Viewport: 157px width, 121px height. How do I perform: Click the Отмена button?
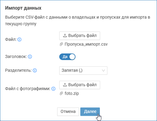tap(68, 112)
